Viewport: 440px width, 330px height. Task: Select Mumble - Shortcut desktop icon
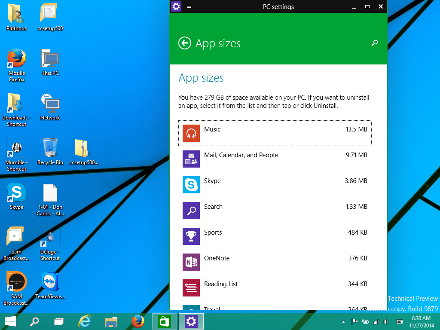[x=16, y=154]
